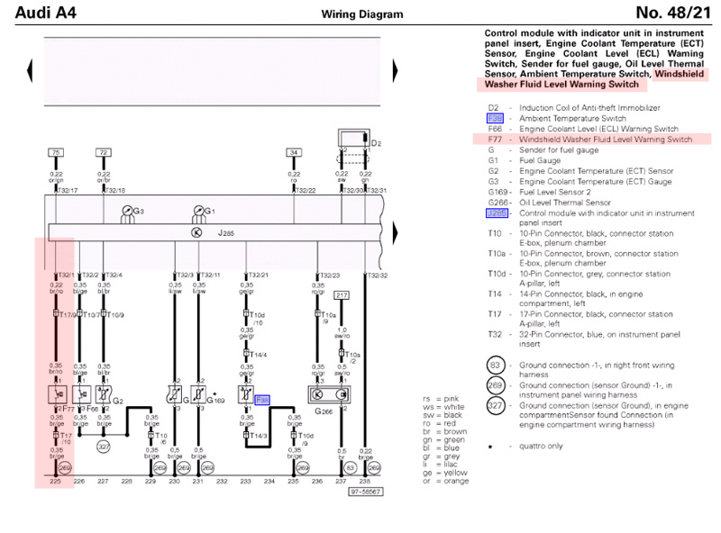The width and height of the screenshot is (721, 533).
Task: Click the G3 temperature gauge symbol
Action: [127, 212]
